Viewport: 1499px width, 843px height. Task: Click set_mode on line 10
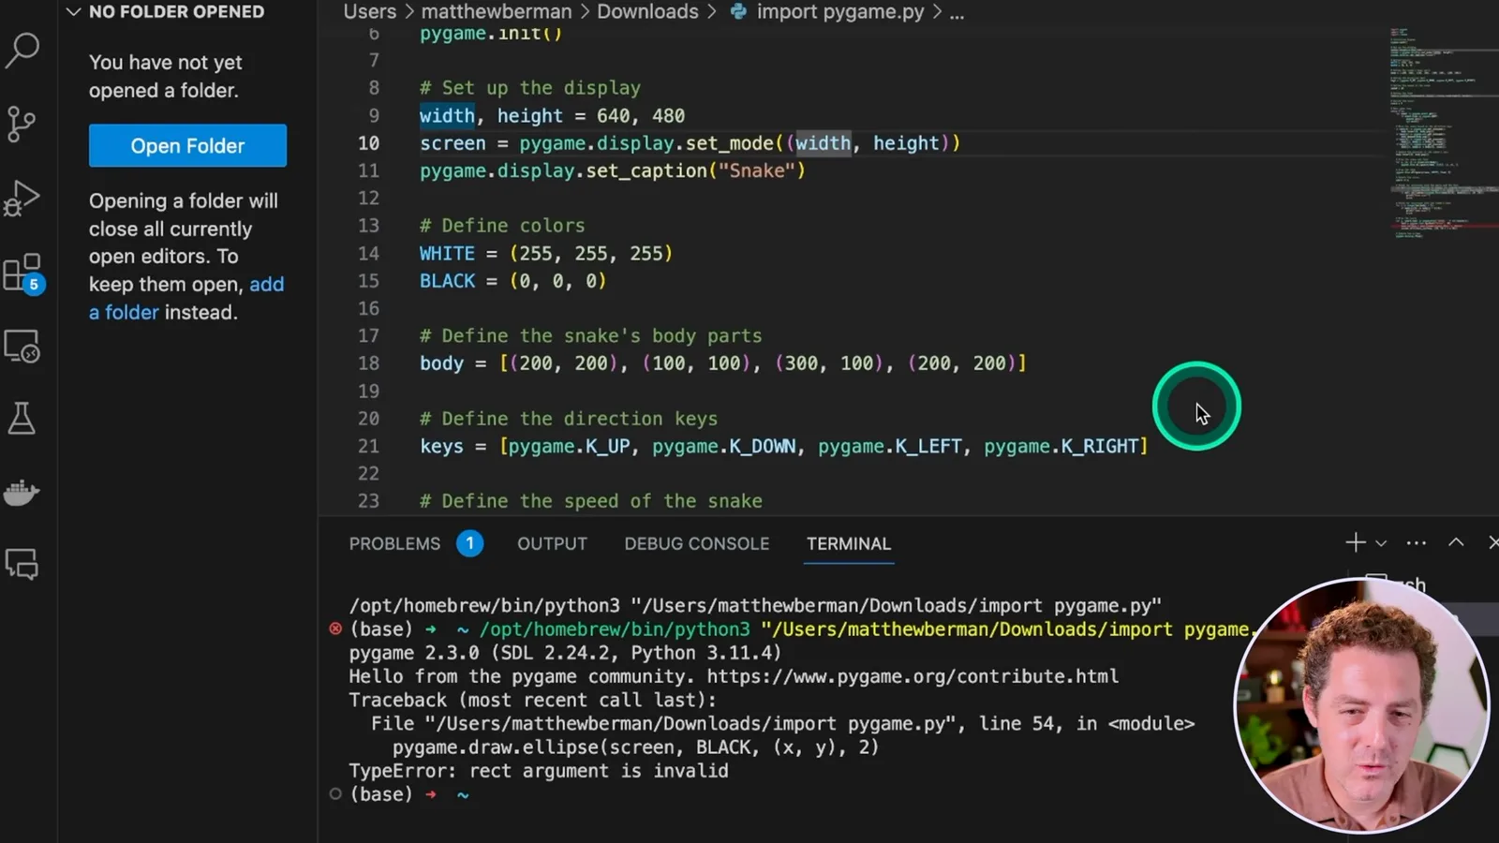729,143
